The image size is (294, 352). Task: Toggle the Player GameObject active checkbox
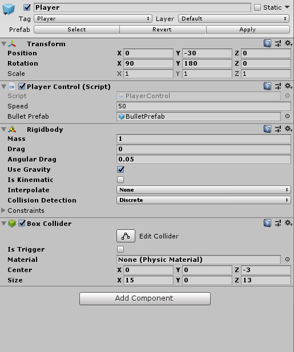pyautogui.click(x=27, y=7)
